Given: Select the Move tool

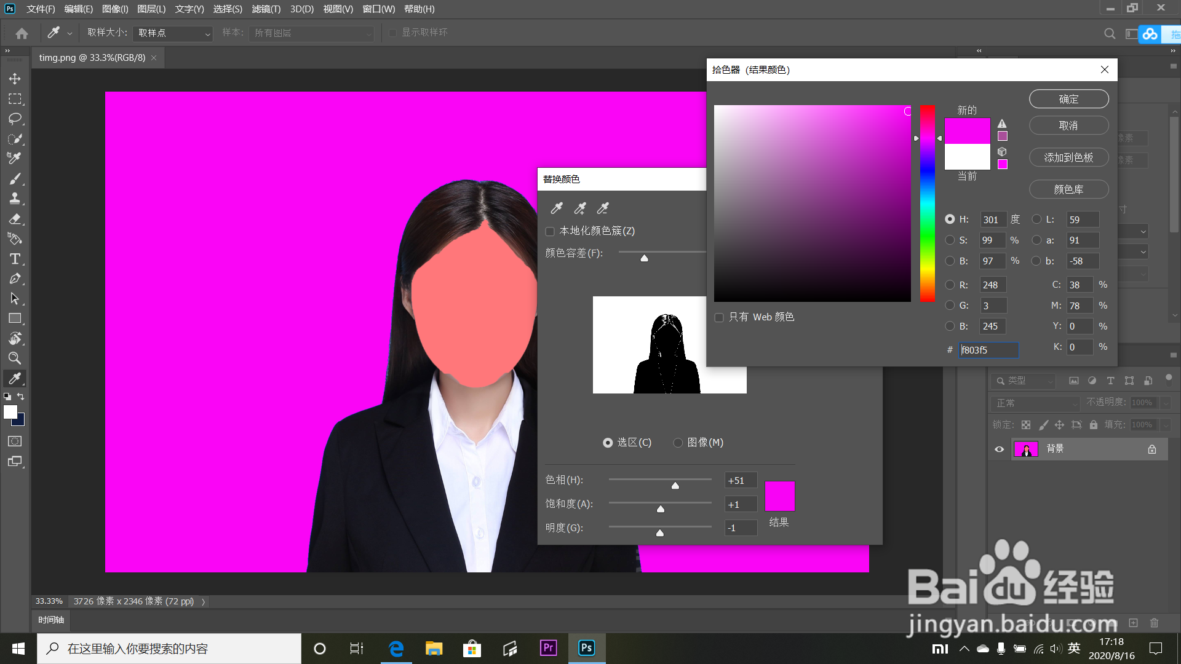Looking at the screenshot, I should click(15, 79).
